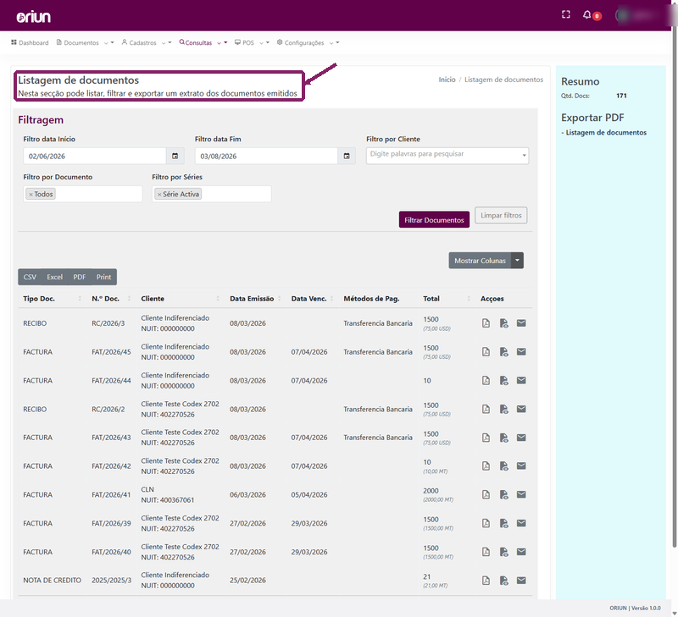Send FAT/2026/45 invoice by email icon

(x=521, y=352)
